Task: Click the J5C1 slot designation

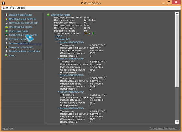Action: 93,53
